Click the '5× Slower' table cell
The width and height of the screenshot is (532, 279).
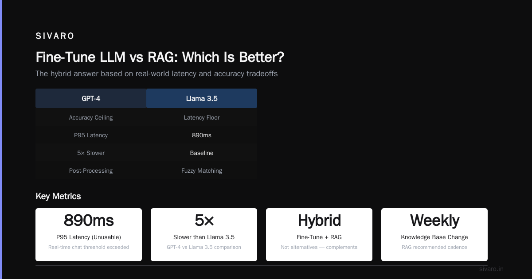click(x=91, y=153)
